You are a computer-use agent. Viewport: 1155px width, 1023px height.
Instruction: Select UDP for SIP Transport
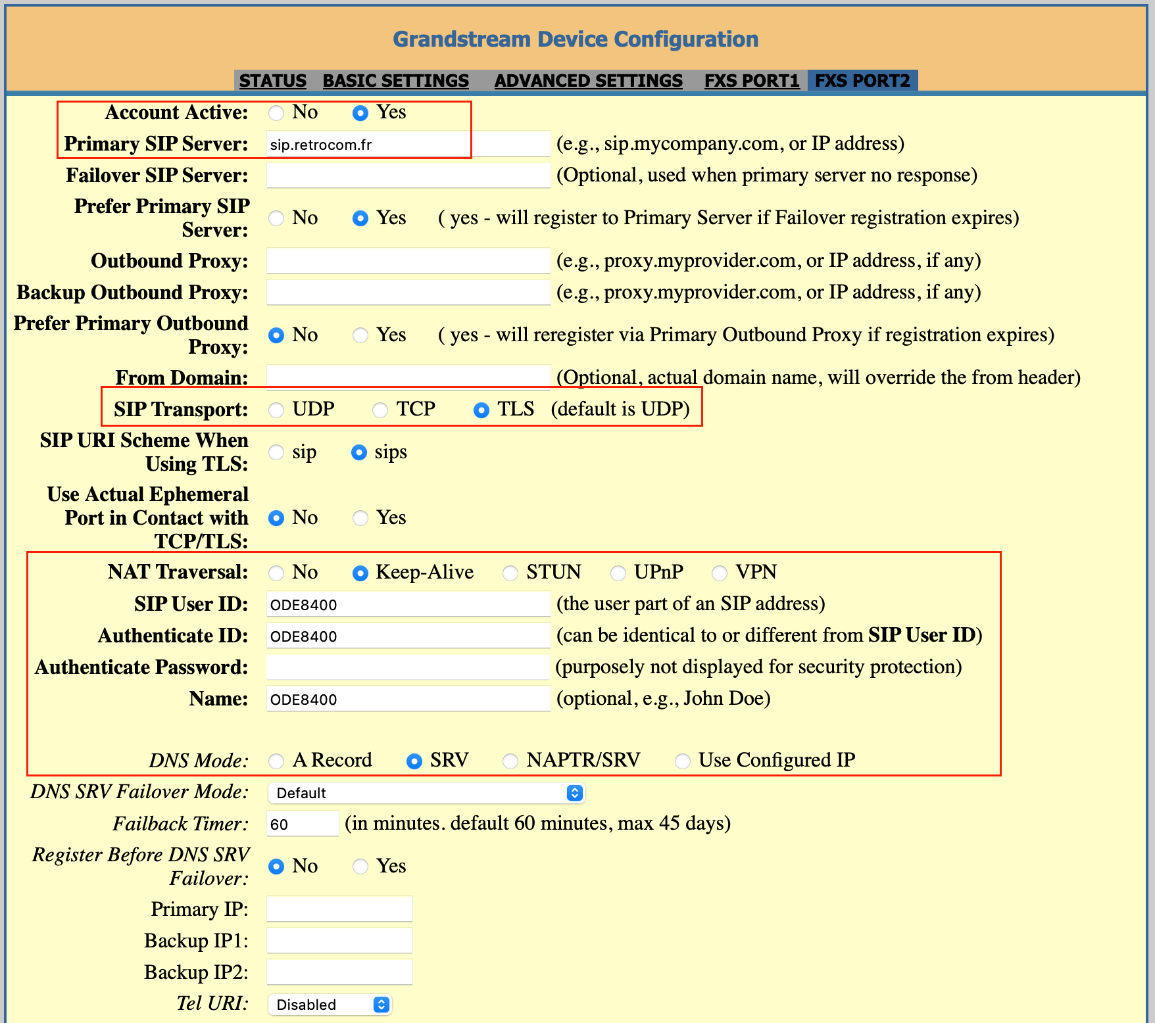(276, 410)
